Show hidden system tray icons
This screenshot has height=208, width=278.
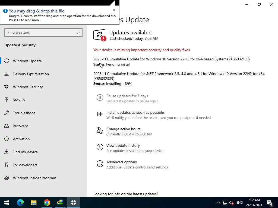tap(219, 203)
